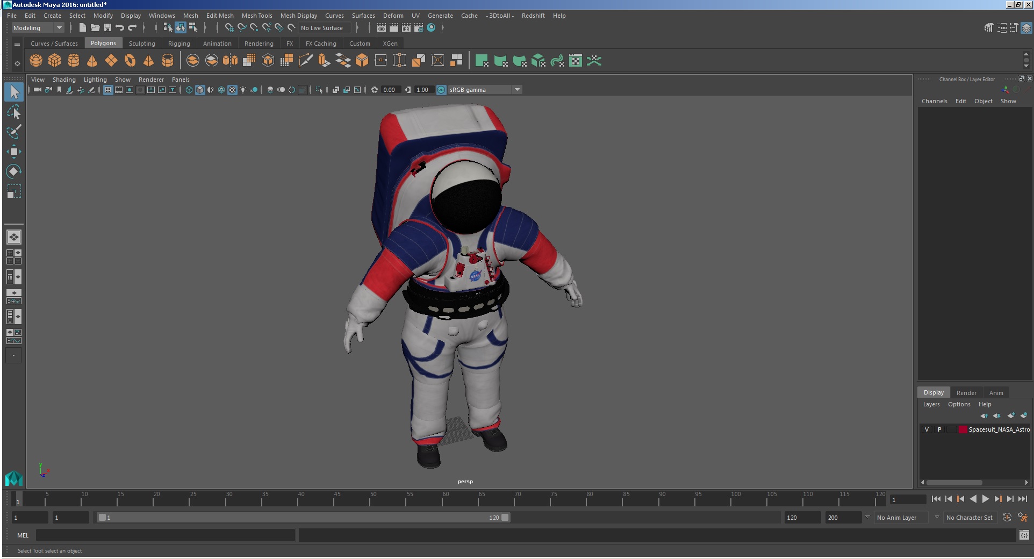Activate the Move tool in toolbox
Screen dimensions: 1034x559
point(14,152)
